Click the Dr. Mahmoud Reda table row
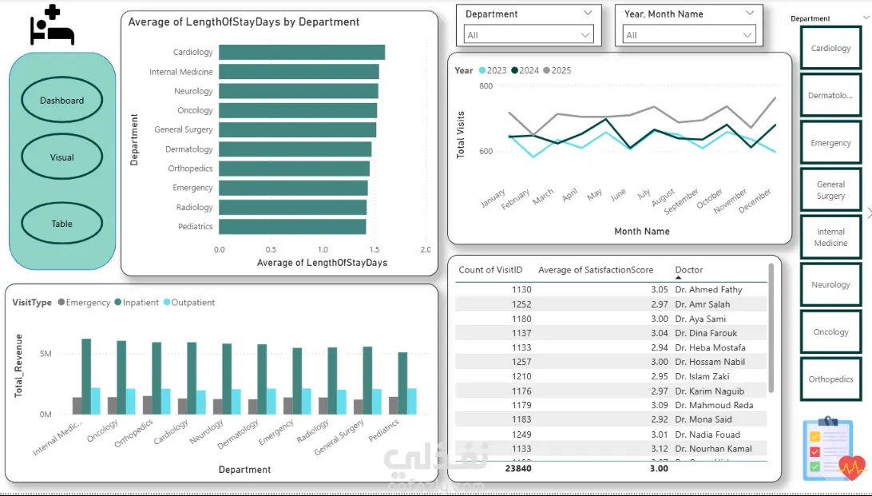Image resolution: width=872 pixels, height=496 pixels. point(611,406)
